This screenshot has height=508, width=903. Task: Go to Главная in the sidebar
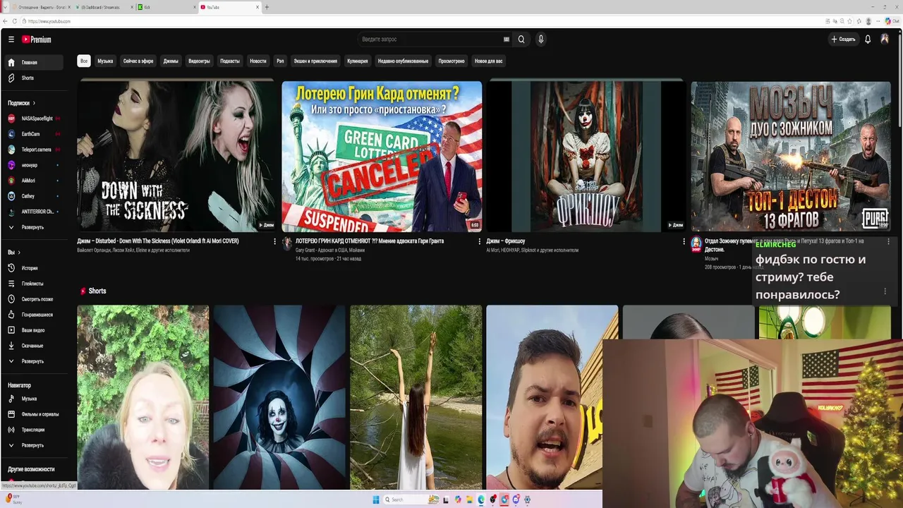(x=34, y=62)
